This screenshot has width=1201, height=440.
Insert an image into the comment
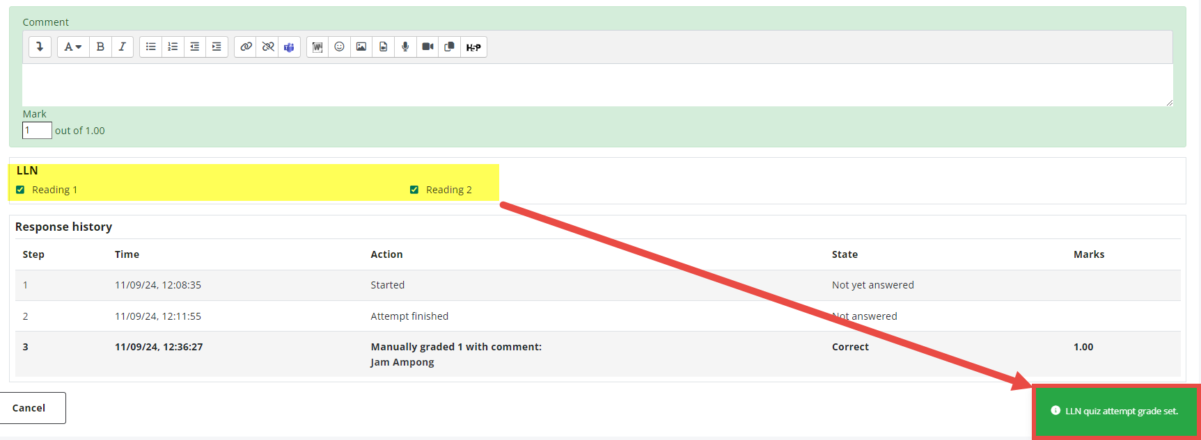tap(361, 47)
